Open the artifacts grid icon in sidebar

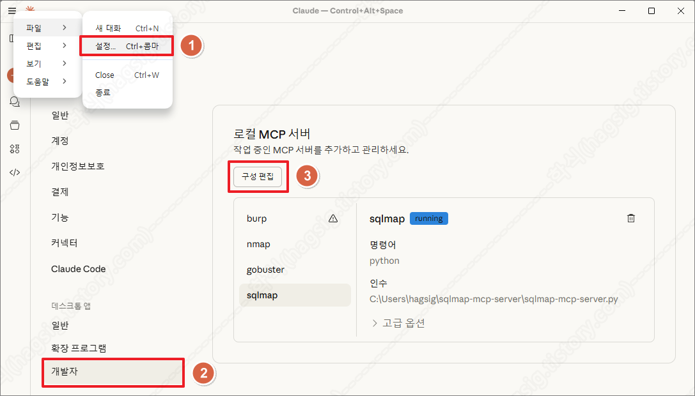[x=15, y=149]
